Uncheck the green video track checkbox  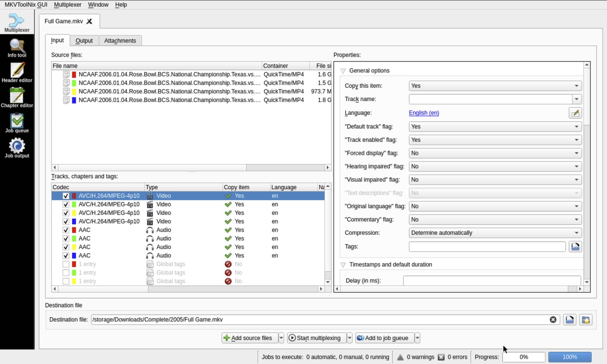[x=66, y=204]
